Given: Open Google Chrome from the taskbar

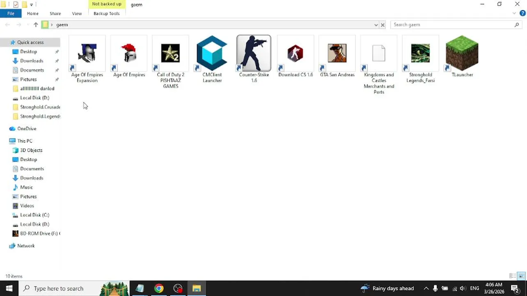Looking at the screenshot, I should point(159,288).
